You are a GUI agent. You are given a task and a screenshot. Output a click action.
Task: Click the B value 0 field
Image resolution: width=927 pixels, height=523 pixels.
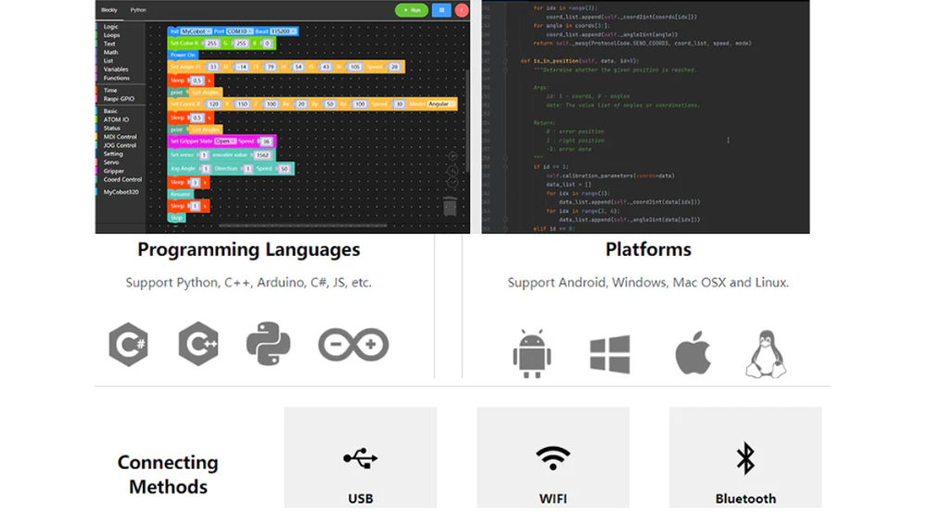[267, 44]
